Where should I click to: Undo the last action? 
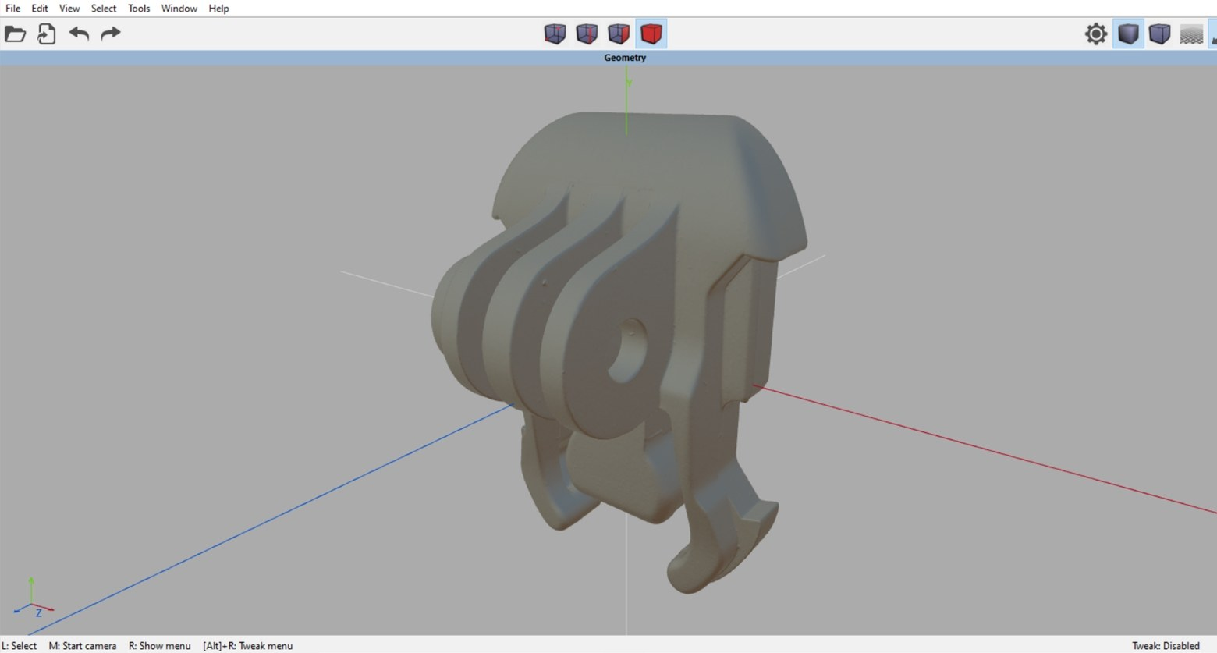[79, 34]
